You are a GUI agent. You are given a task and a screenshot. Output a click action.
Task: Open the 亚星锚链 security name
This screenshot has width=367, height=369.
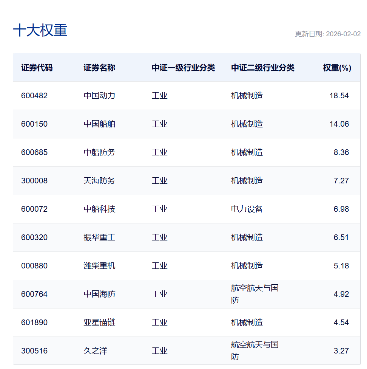coord(99,322)
